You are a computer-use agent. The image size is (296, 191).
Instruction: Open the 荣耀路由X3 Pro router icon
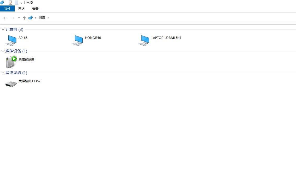coord(11,84)
